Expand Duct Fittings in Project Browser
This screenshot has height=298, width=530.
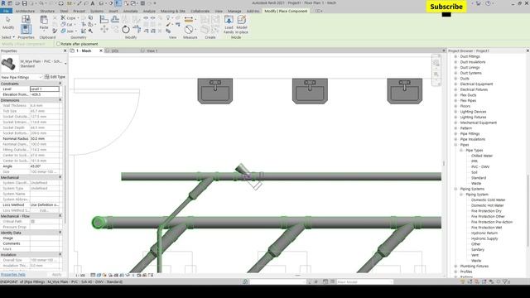(455, 56)
